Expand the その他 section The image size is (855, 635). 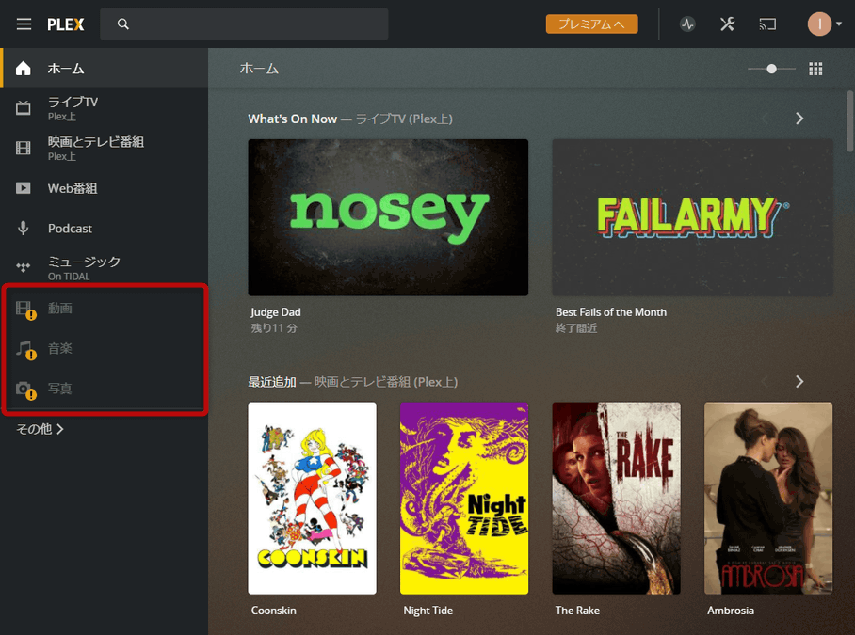(40, 429)
